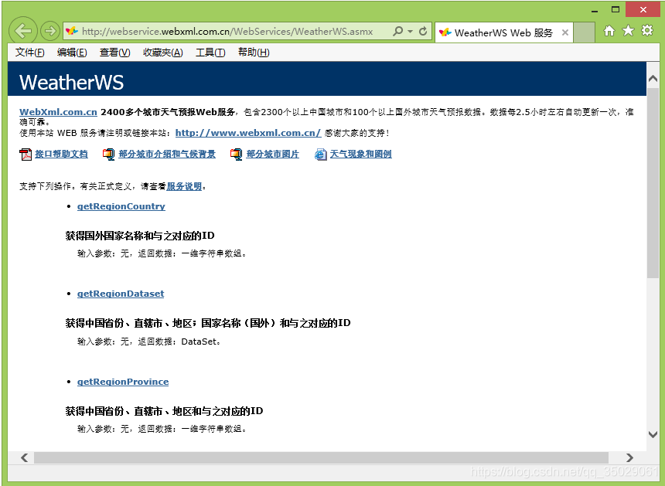Open the 部分城市介绍和气候背景 link
665x486 pixels.
click(167, 155)
